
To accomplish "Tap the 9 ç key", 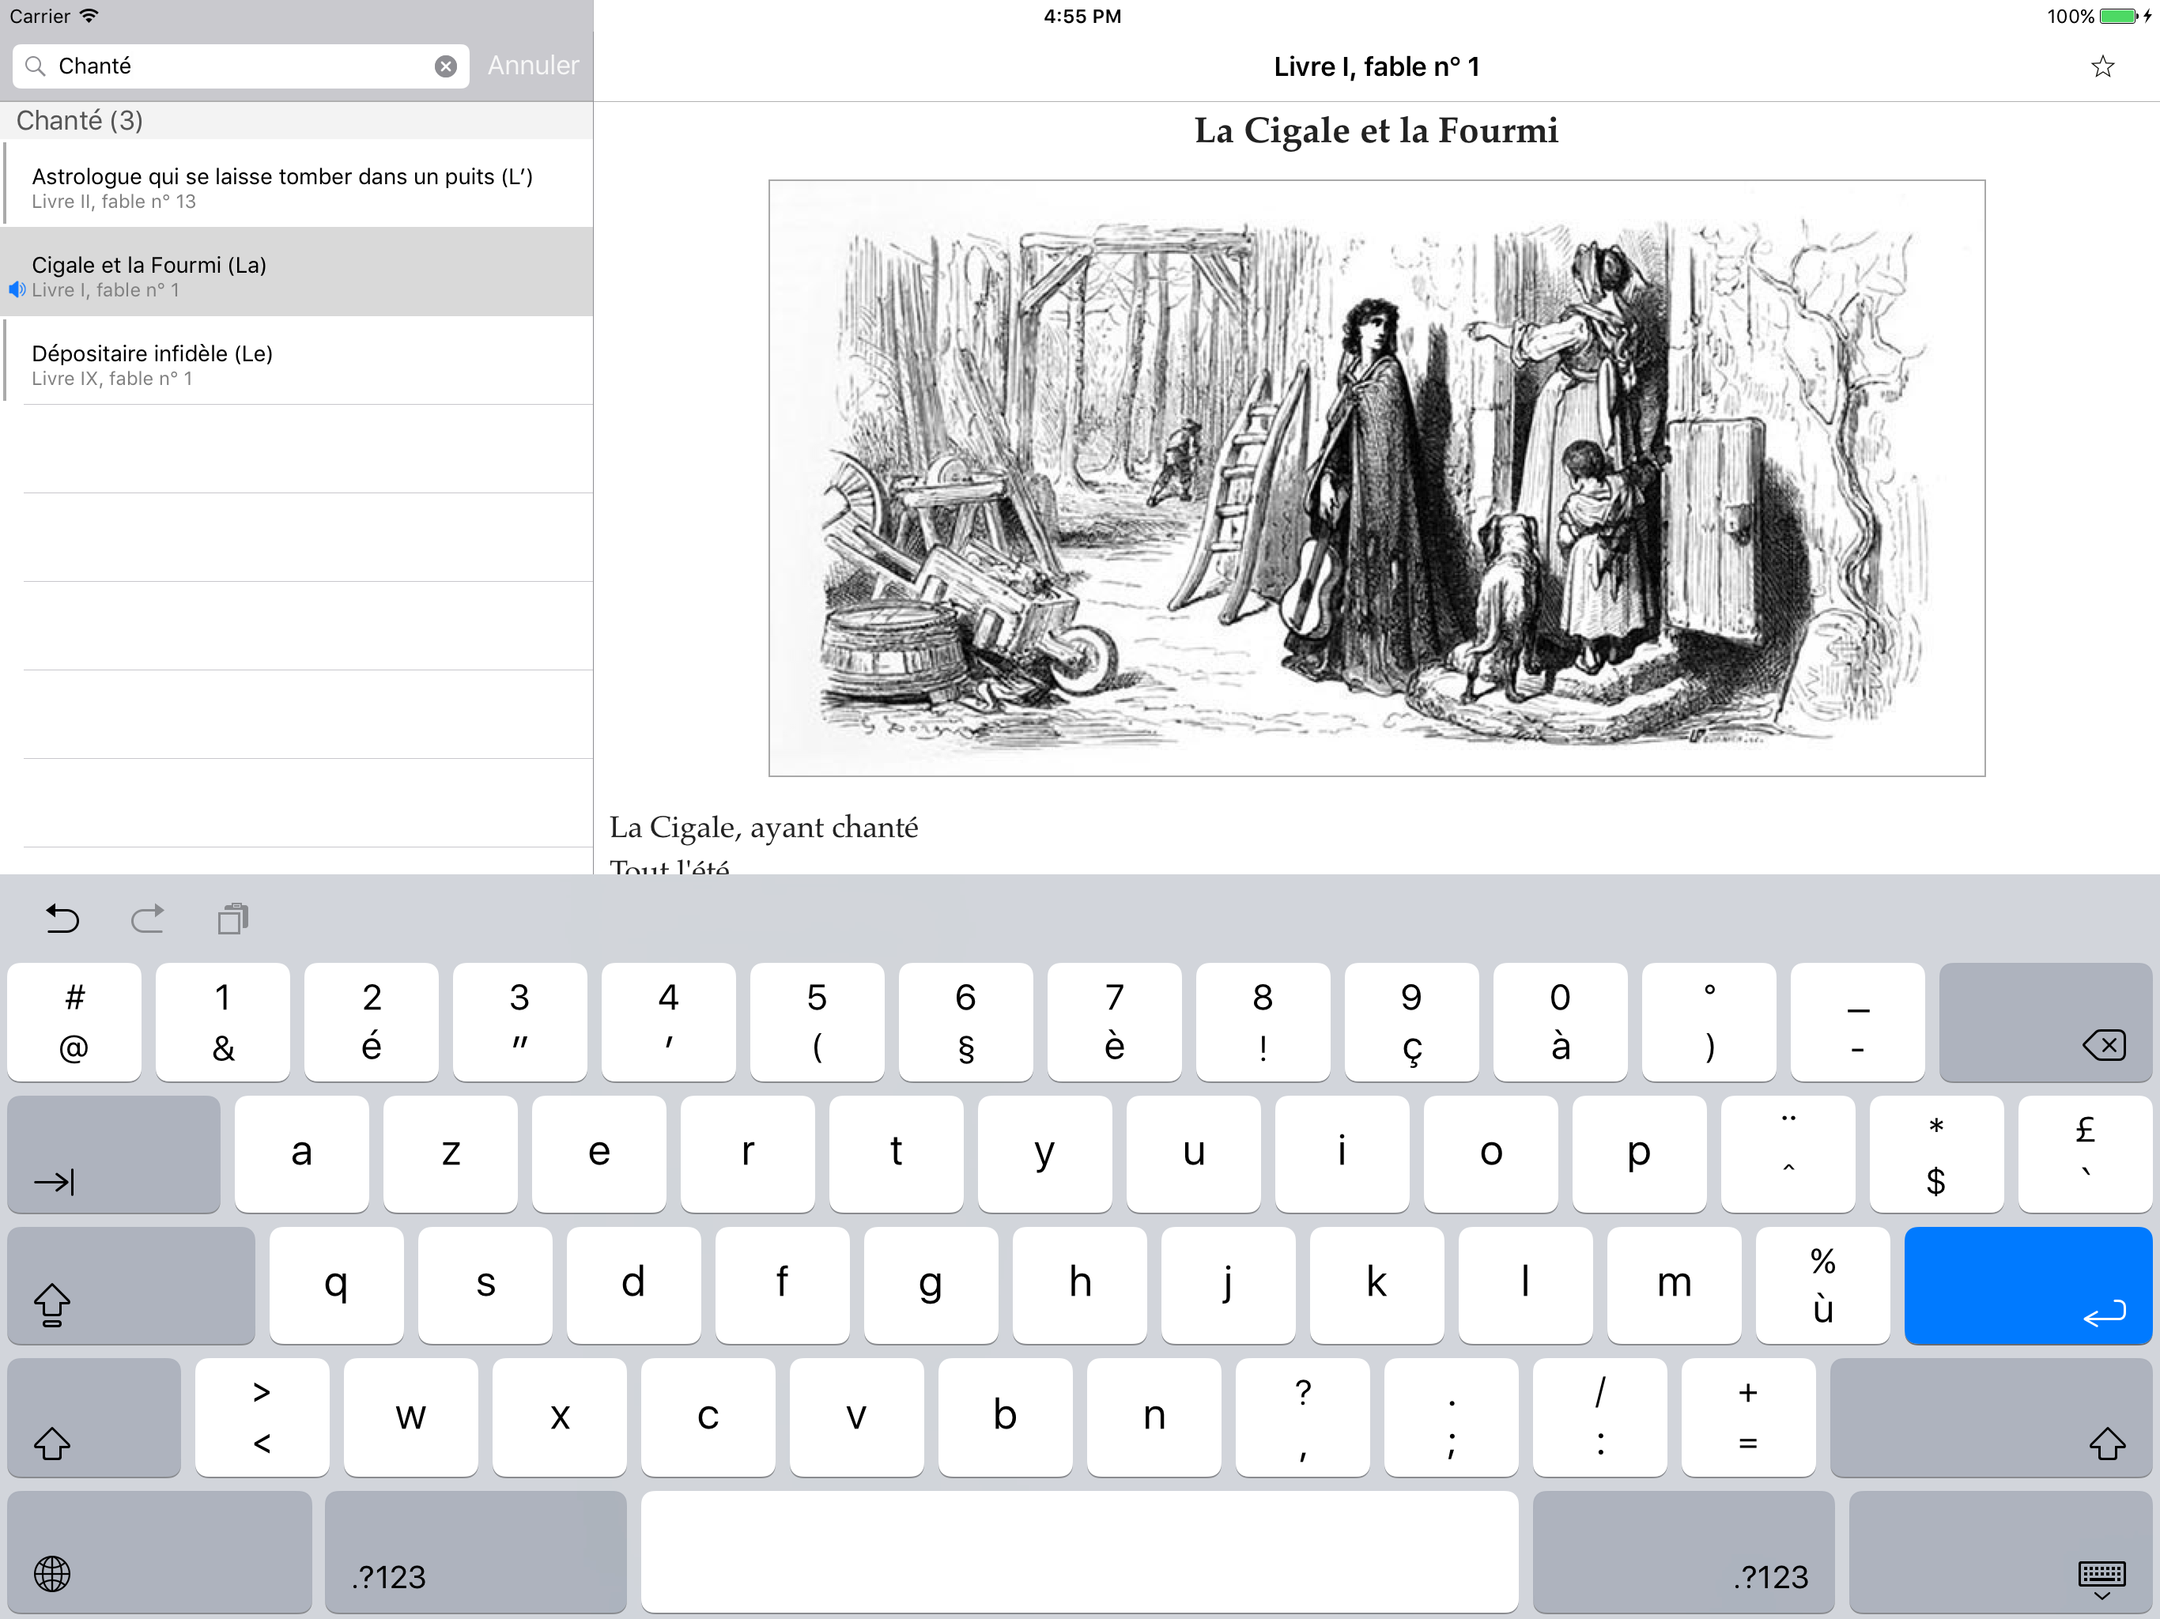I will click(1412, 1022).
